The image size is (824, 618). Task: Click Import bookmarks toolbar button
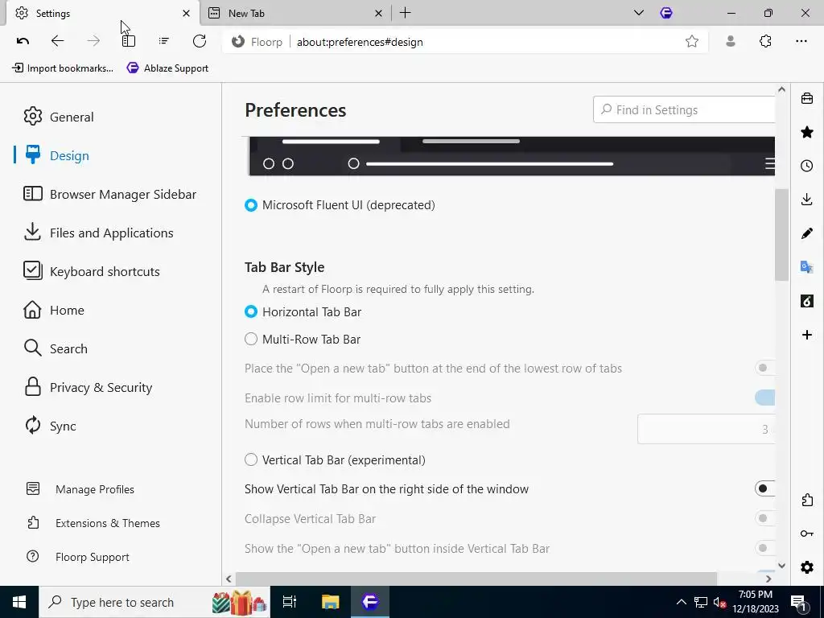tap(63, 68)
